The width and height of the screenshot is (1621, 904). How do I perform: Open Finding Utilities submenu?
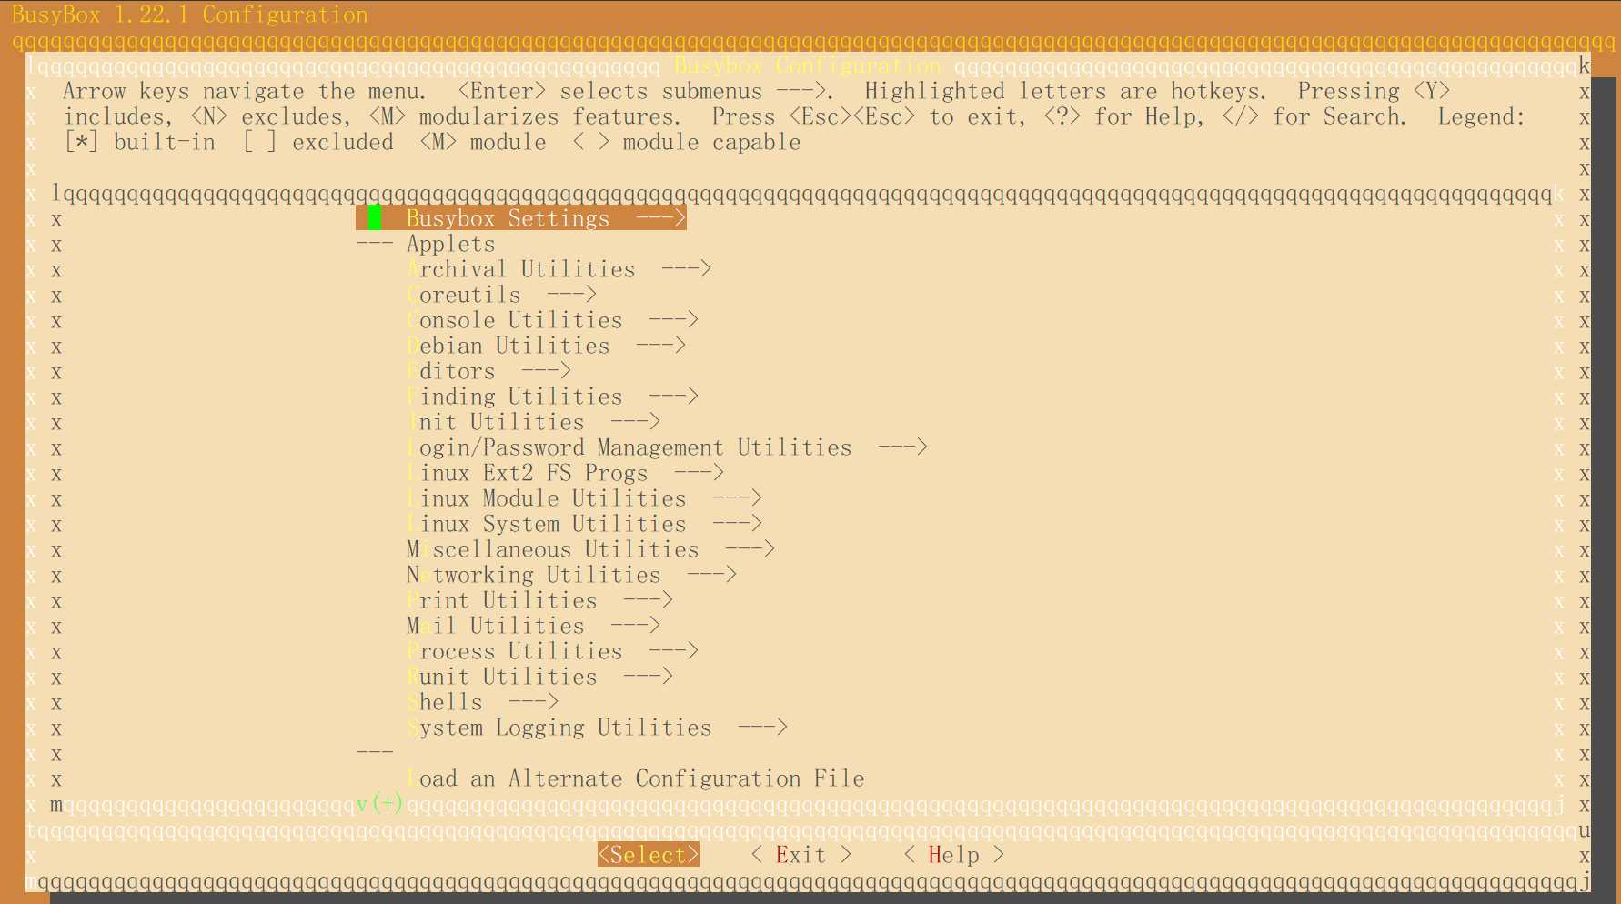552,397
